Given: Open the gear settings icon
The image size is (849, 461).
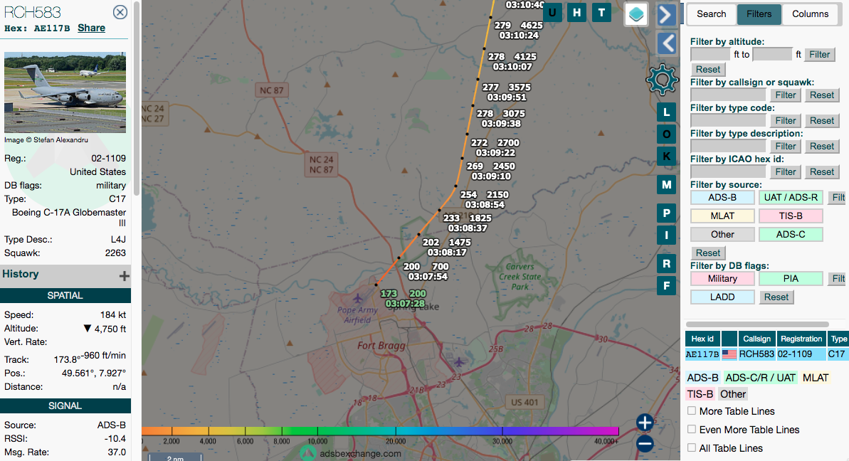Looking at the screenshot, I should coord(662,80).
